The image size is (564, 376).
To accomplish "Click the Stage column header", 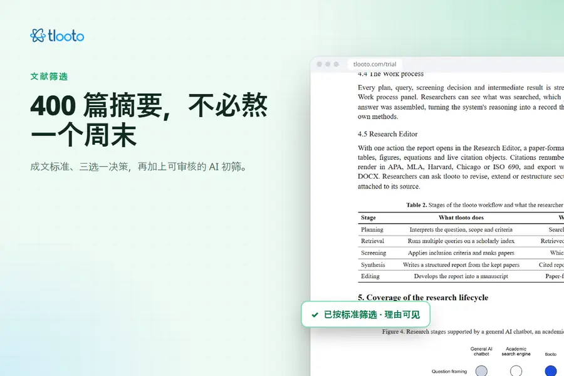I will pos(368,217).
